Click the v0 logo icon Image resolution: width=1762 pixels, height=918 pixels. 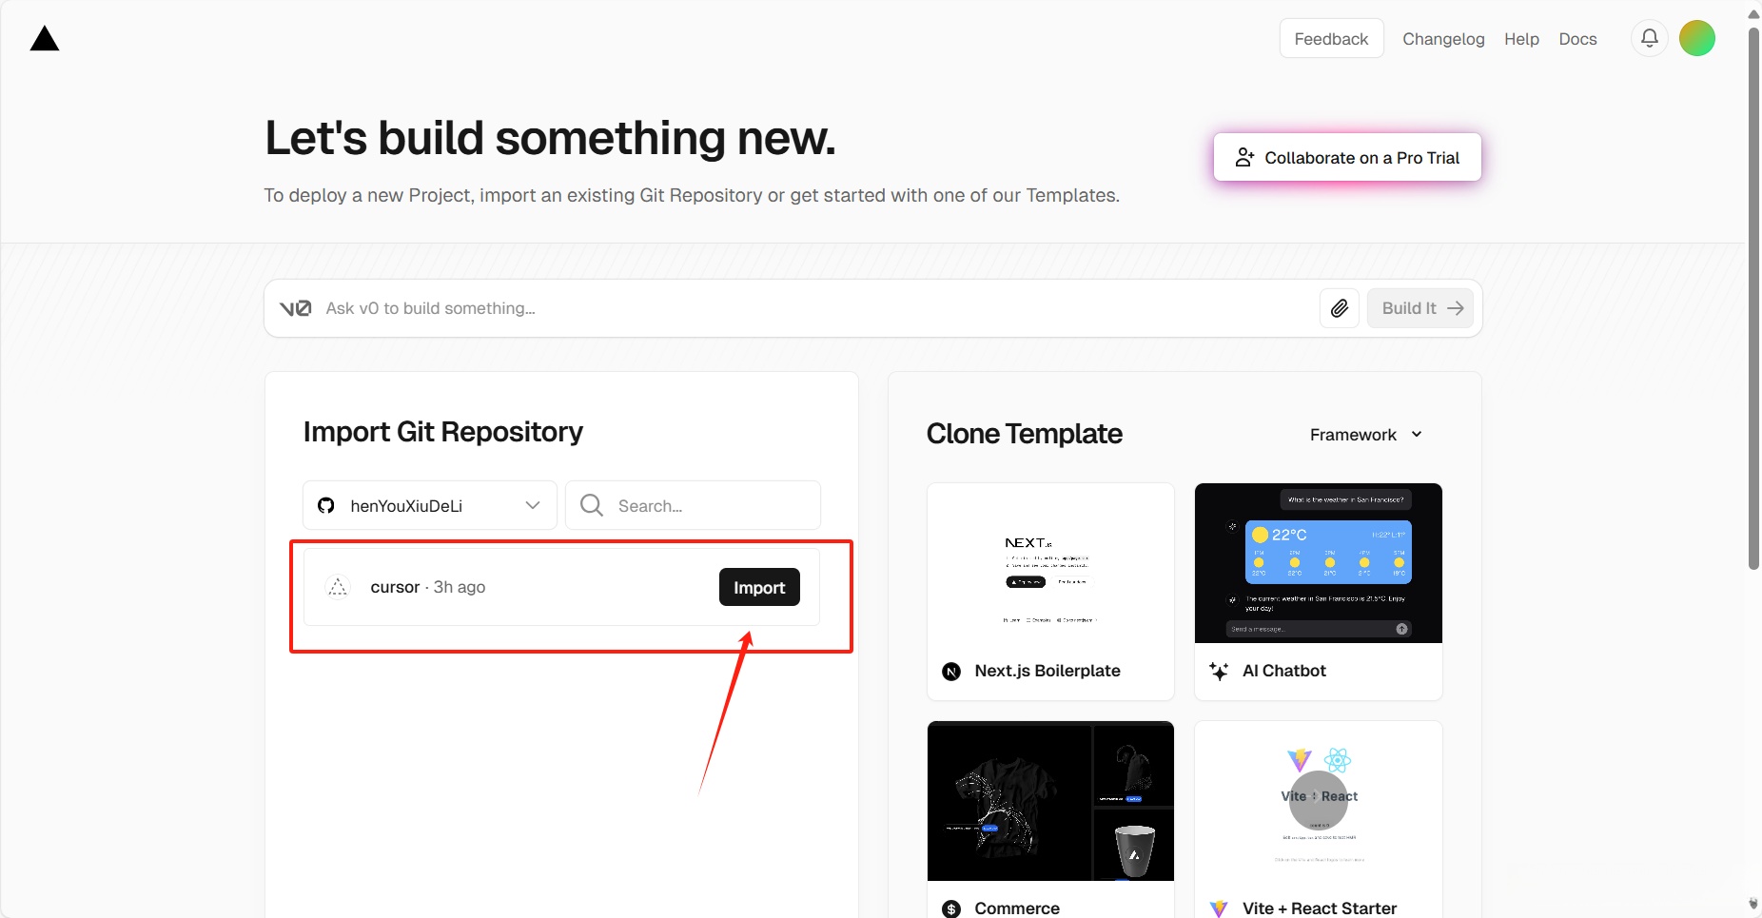(295, 308)
